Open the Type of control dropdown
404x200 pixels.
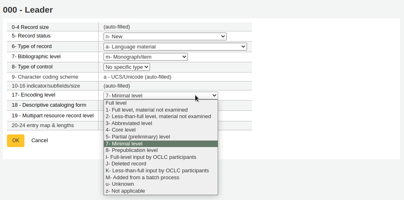coord(127,67)
